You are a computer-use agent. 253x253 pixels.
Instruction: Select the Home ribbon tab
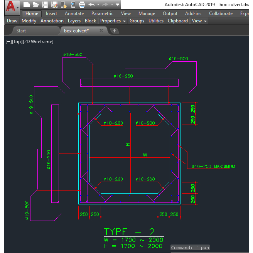tap(32, 13)
